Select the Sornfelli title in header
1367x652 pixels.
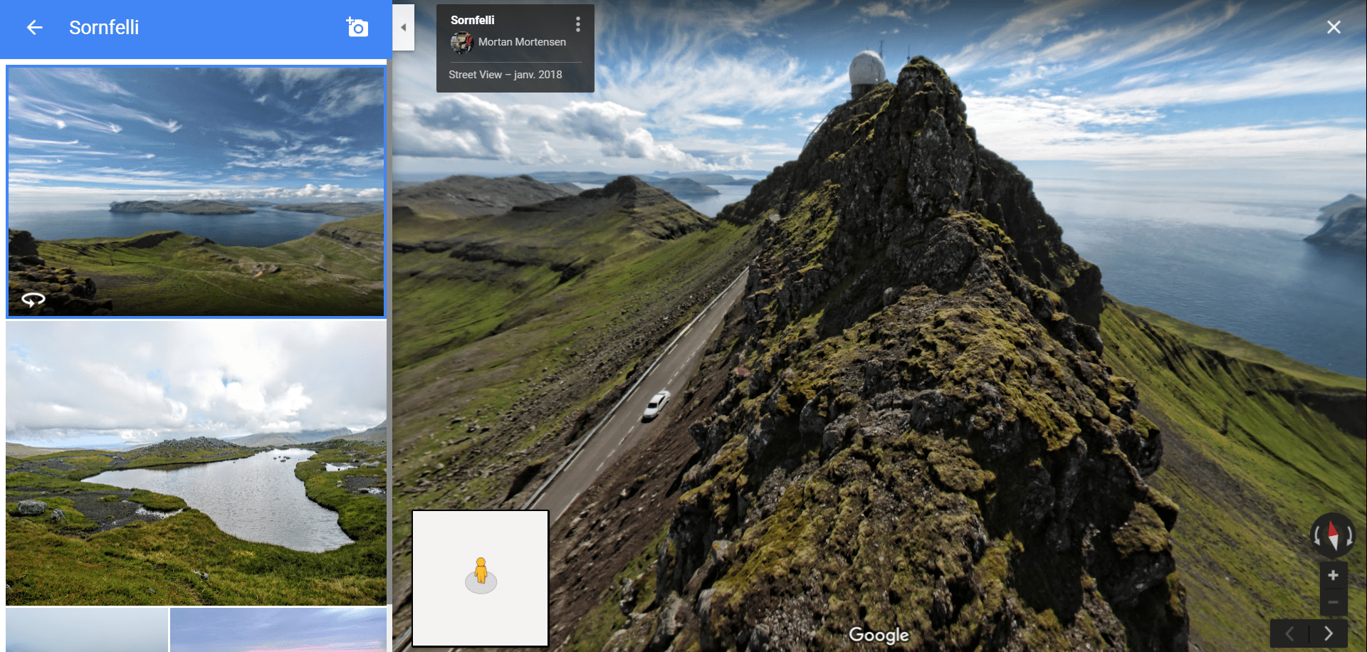tap(104, 28)
